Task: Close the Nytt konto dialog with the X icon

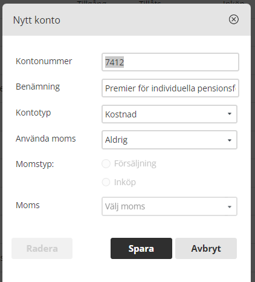Action: [234, 19]
